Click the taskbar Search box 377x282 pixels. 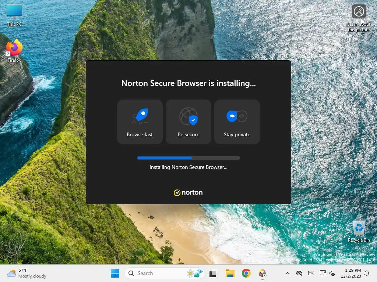[x=165, y=273]
